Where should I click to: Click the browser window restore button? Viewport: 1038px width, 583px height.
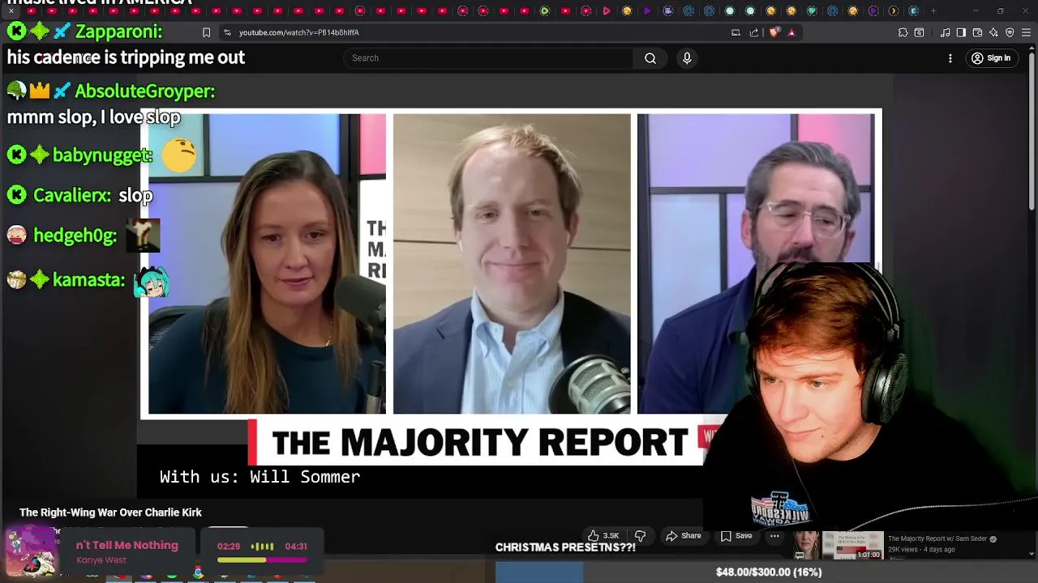click(x=1000, y=11)
